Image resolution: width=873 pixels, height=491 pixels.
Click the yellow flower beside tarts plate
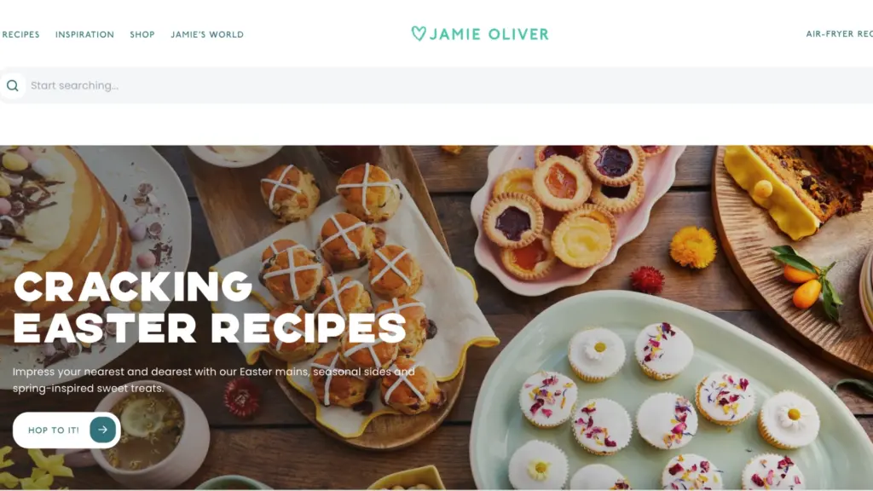[692, 248]
